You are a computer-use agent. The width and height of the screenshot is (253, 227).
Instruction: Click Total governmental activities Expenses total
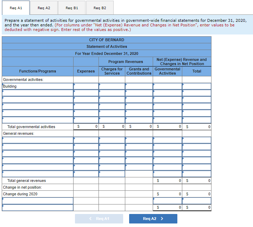click(86, 126)
